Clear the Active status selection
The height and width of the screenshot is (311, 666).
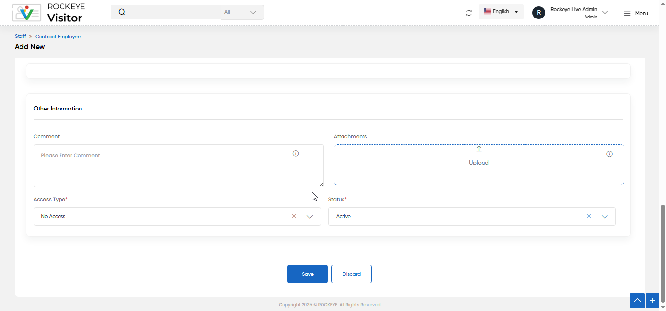coord(589,216)
